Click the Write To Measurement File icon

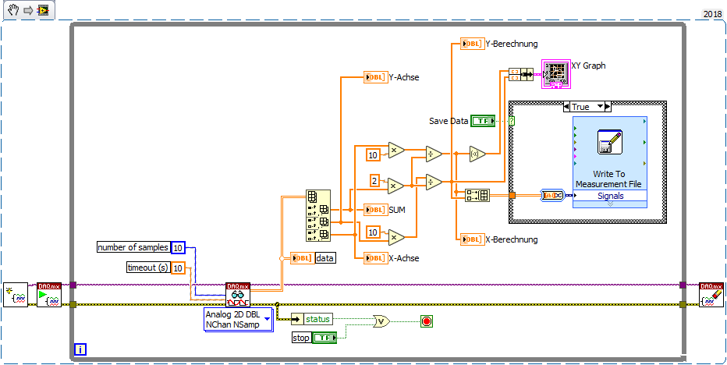610,143
